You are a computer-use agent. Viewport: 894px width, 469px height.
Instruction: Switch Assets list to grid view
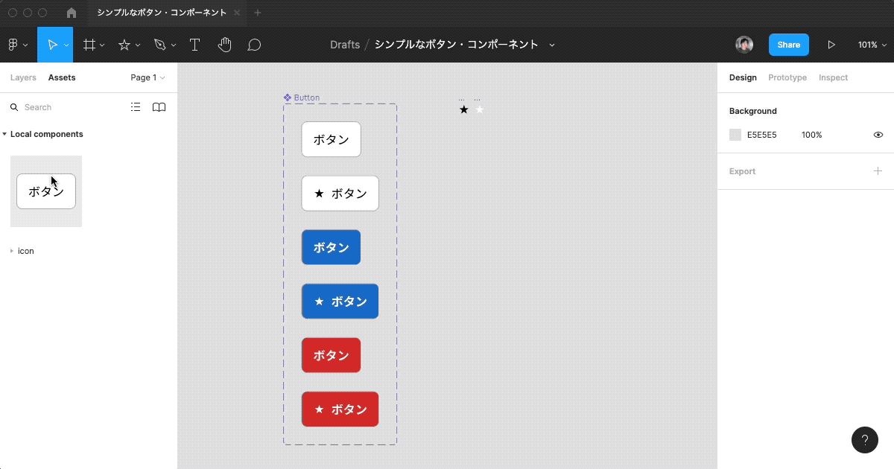point(136,106)
